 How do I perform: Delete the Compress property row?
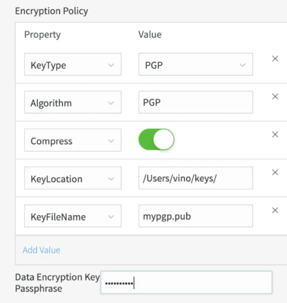[x=275, y=134]
